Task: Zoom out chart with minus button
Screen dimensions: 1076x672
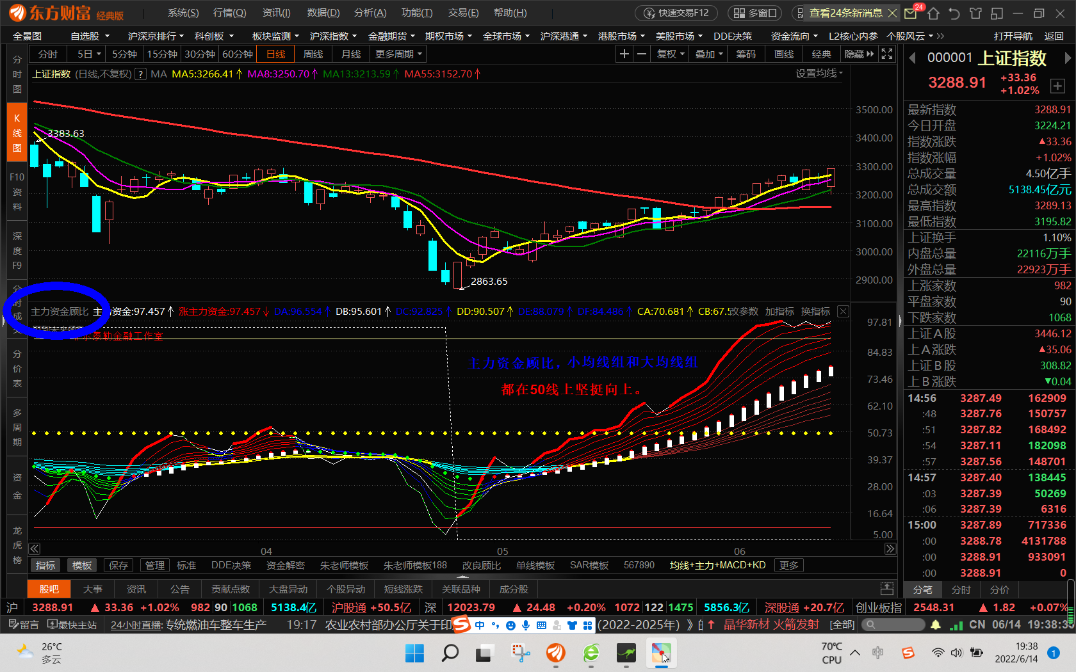Action: (641, 54)
